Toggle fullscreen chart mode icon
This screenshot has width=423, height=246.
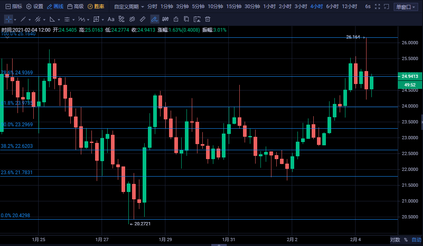pos(377,6)
